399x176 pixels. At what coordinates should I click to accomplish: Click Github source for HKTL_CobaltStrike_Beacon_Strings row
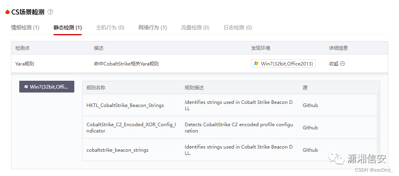(x=310, y=105)
